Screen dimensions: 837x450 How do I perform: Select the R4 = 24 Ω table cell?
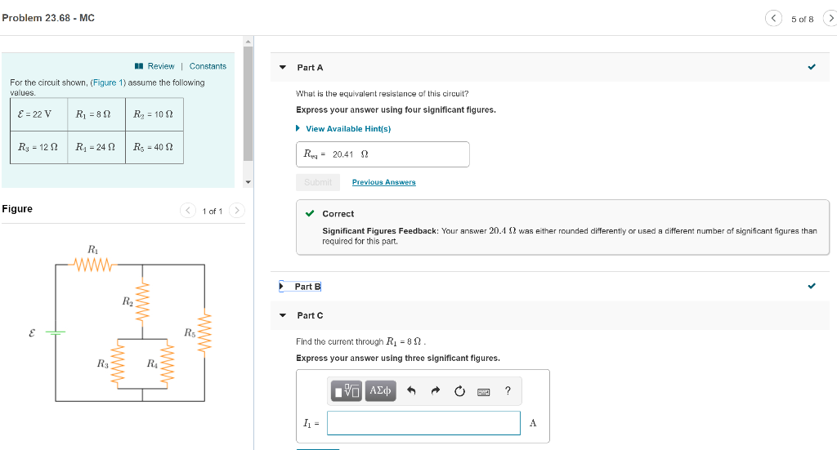point(96,147)
